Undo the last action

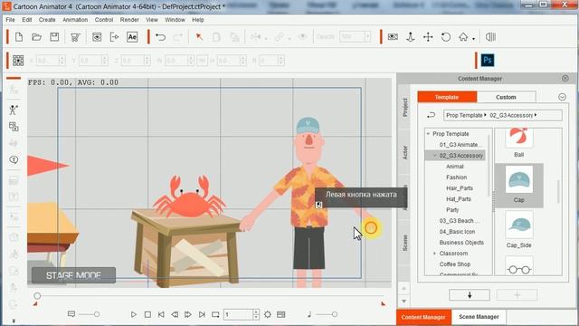point(161,37)
